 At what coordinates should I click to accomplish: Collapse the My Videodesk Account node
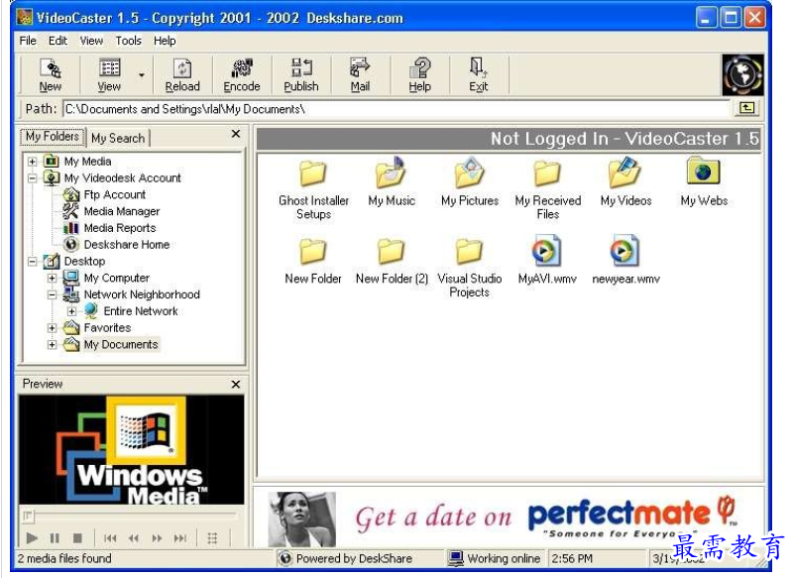pos(33,178)
